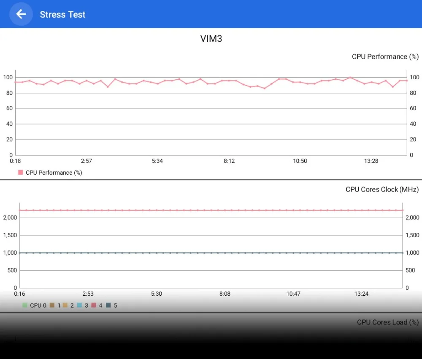The width and height of the screenshot is (422, 359).
Task: Click the "10:47" time label
Action: 293,294
